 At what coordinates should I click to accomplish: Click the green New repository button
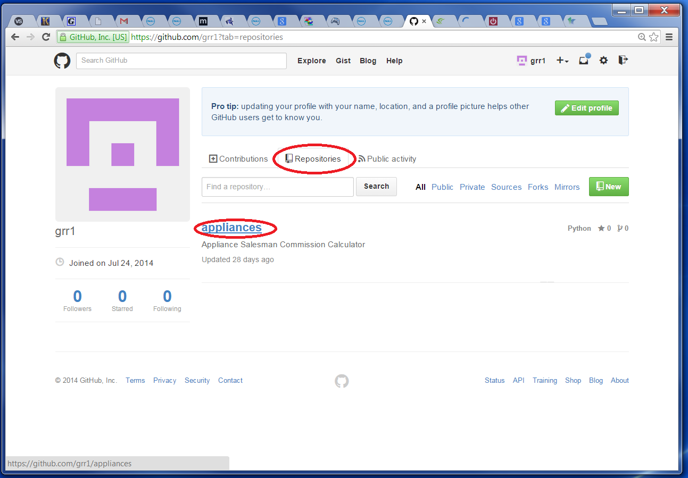[x=609, y=187]
